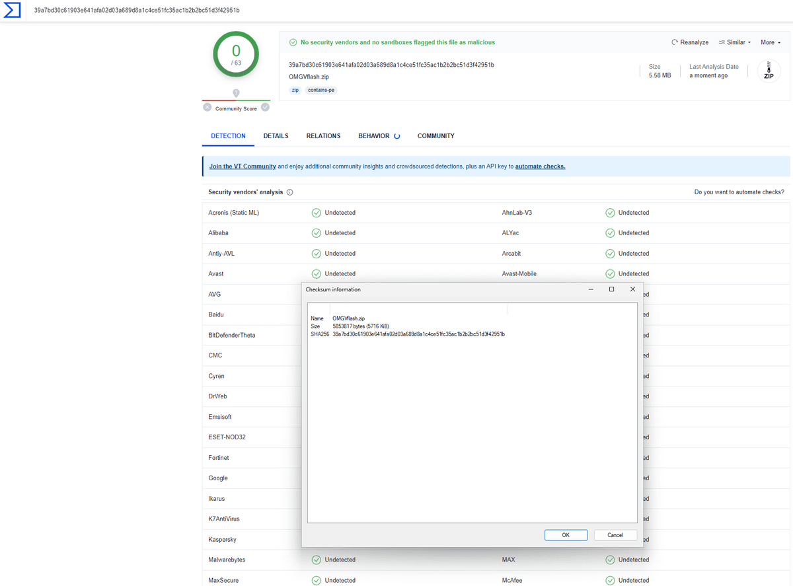This screenshot has width=793, height=586.
Task: Open the automate checks link in banner
Action: click(x=540, y=166)
